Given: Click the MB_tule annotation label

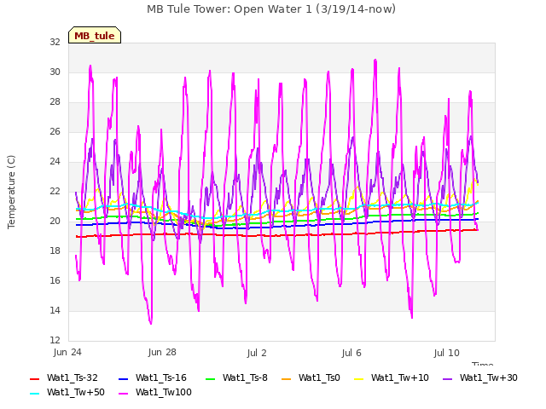Looking at the screenshot, I should 95,35.
